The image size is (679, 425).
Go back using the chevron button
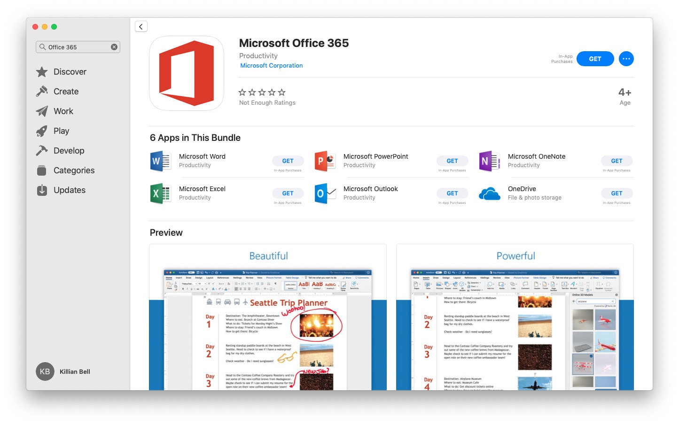[141, 27]
